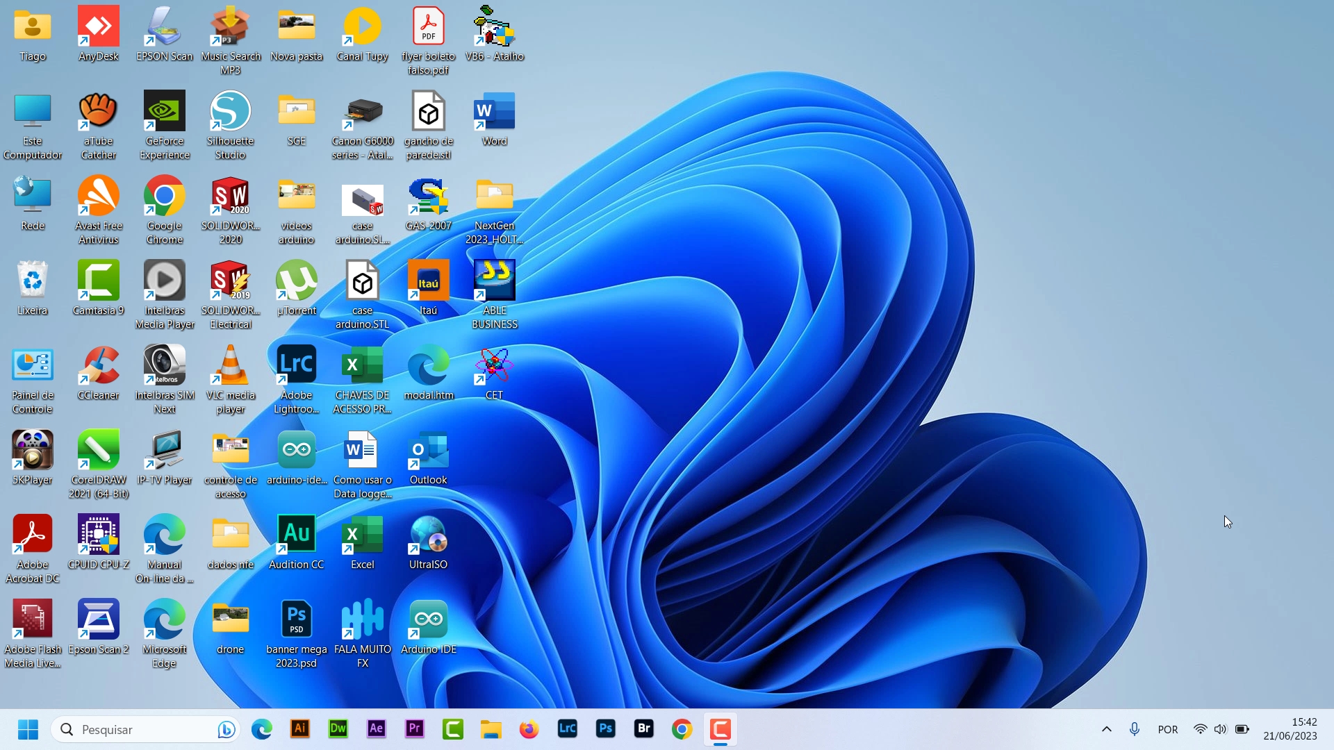Screen dimensions: 1334x750
Task: Select the Arduino IDE desktop shortcut
Action: (x=428, y=628)
